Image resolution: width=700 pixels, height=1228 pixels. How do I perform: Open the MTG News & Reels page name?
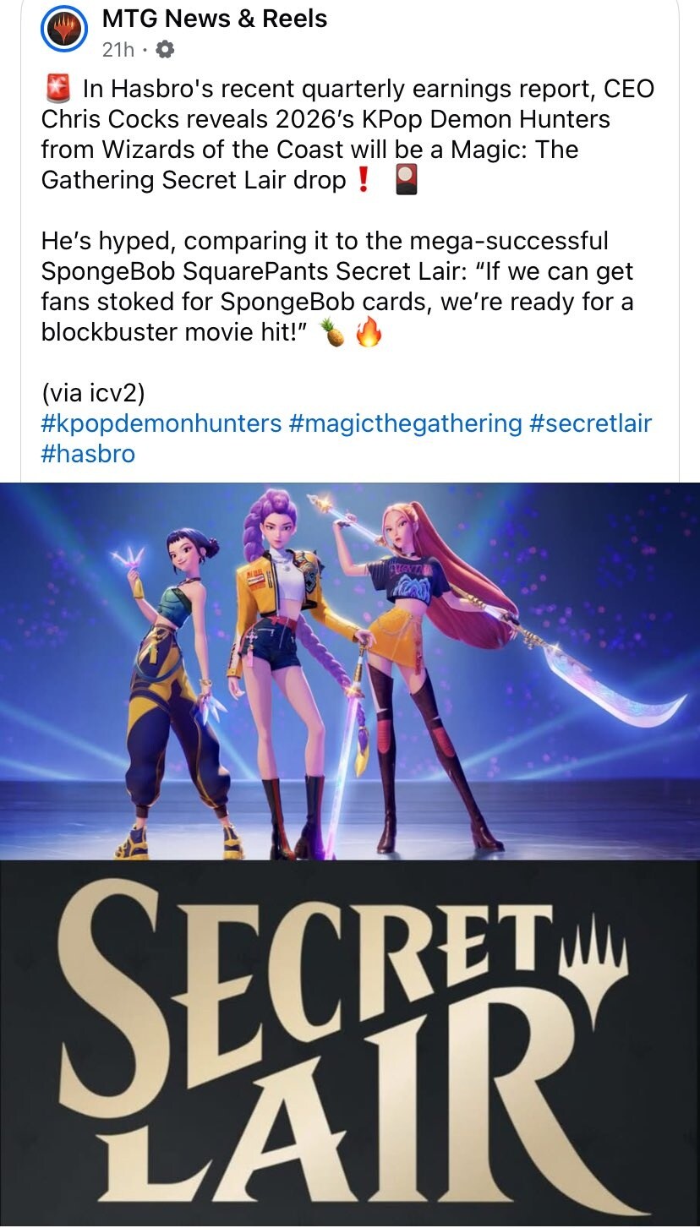(x=215, y=18)
